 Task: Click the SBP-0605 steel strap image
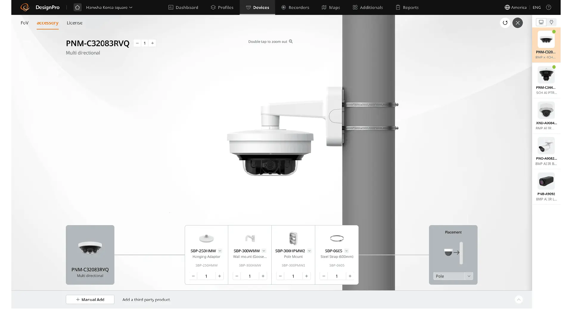(337, 238)
